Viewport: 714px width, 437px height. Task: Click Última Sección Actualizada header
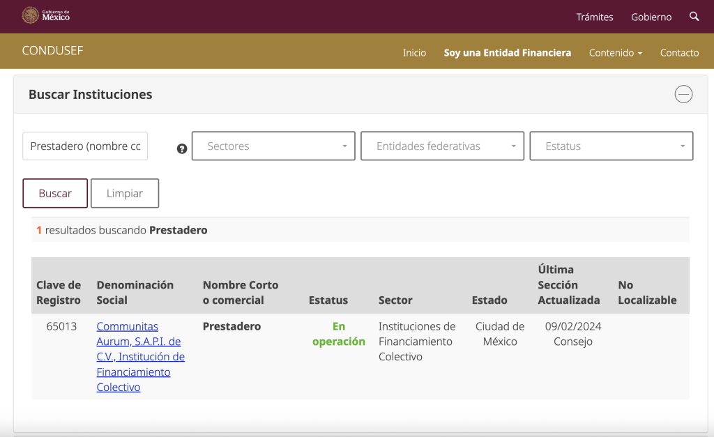coord(569,284)
